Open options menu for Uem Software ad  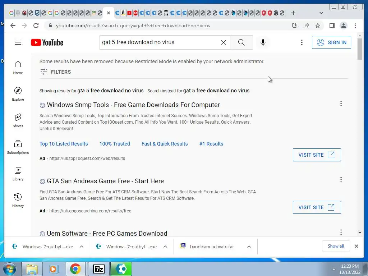click(x=341, y=232)
